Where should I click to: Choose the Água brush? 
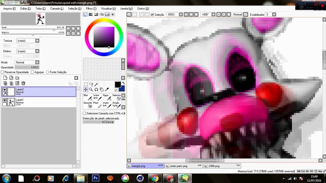107,97
